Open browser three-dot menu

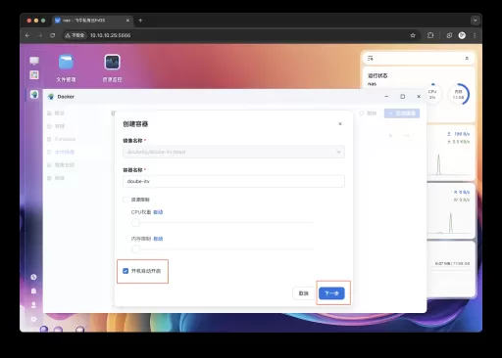pos(475,35)
